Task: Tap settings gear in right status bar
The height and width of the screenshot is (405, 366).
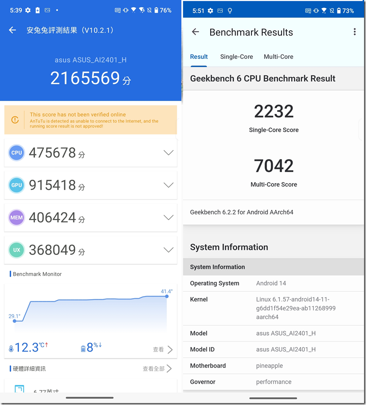Action: tap(210, 11)
